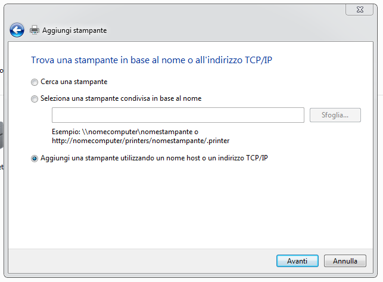Select the 'Cerca una stampante' radio button
383x282 pixels.
pos(35,82)
